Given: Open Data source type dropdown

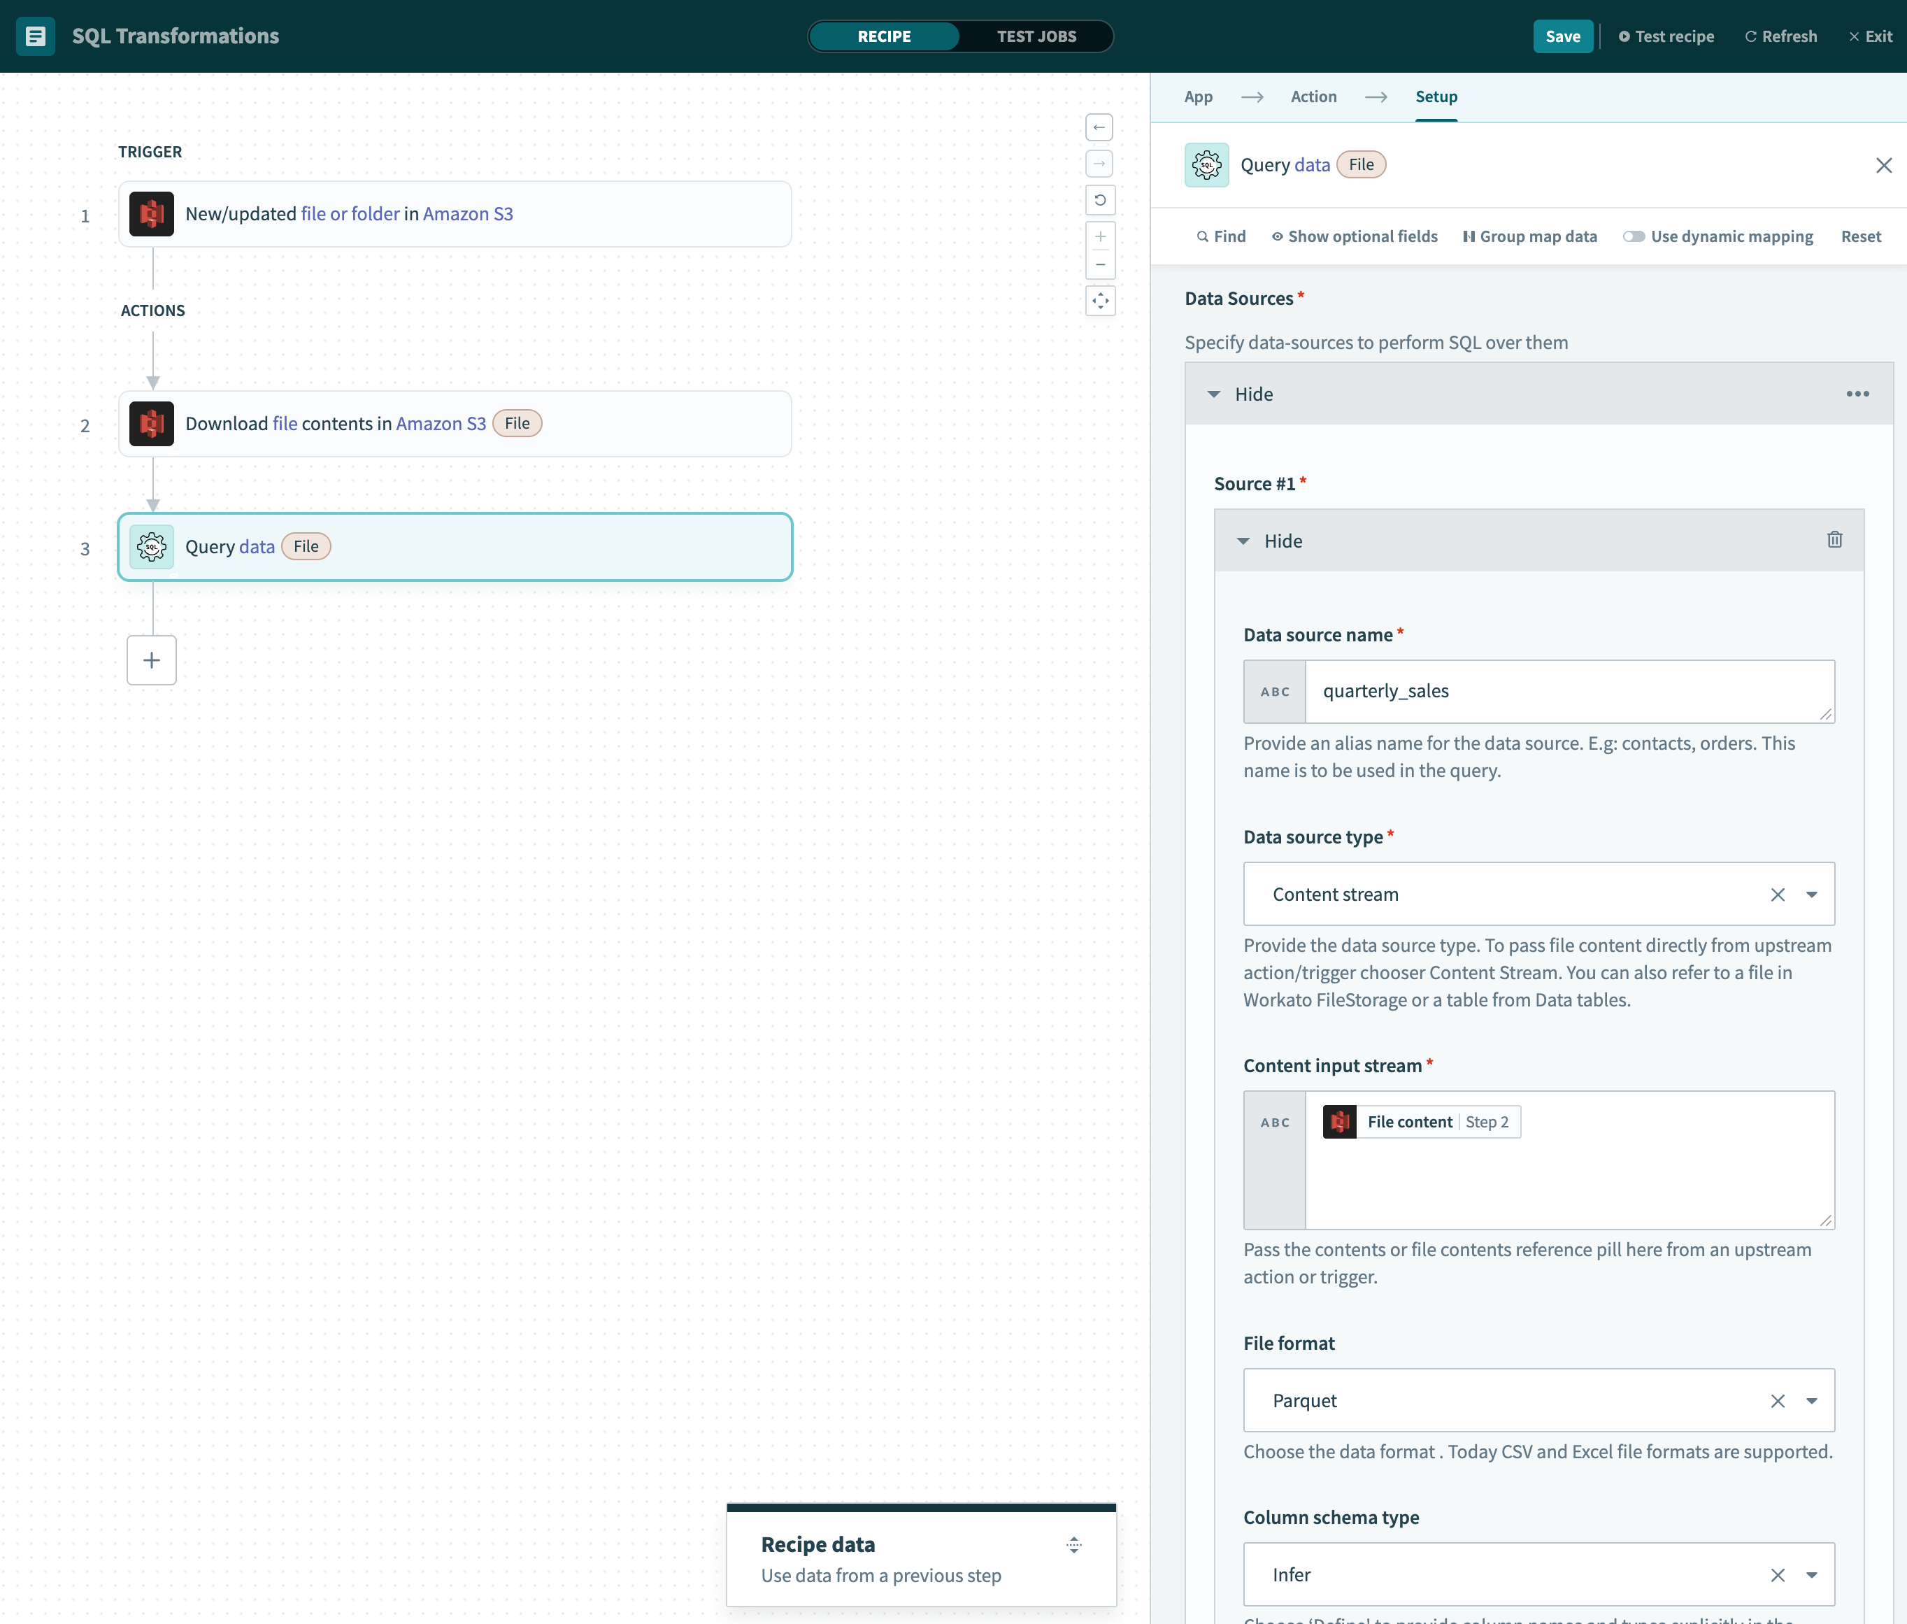Looking at the screenshot, I should tap(1810, 895).
